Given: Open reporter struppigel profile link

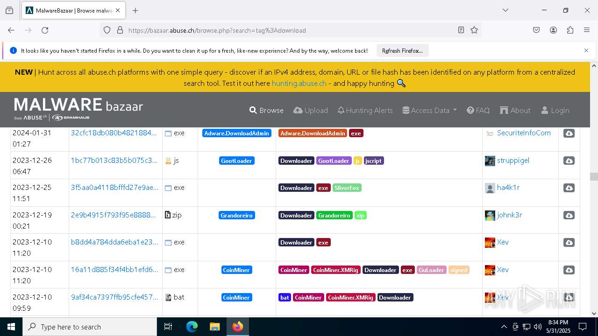Looking at the screenshot, I should tap(513, 160).
